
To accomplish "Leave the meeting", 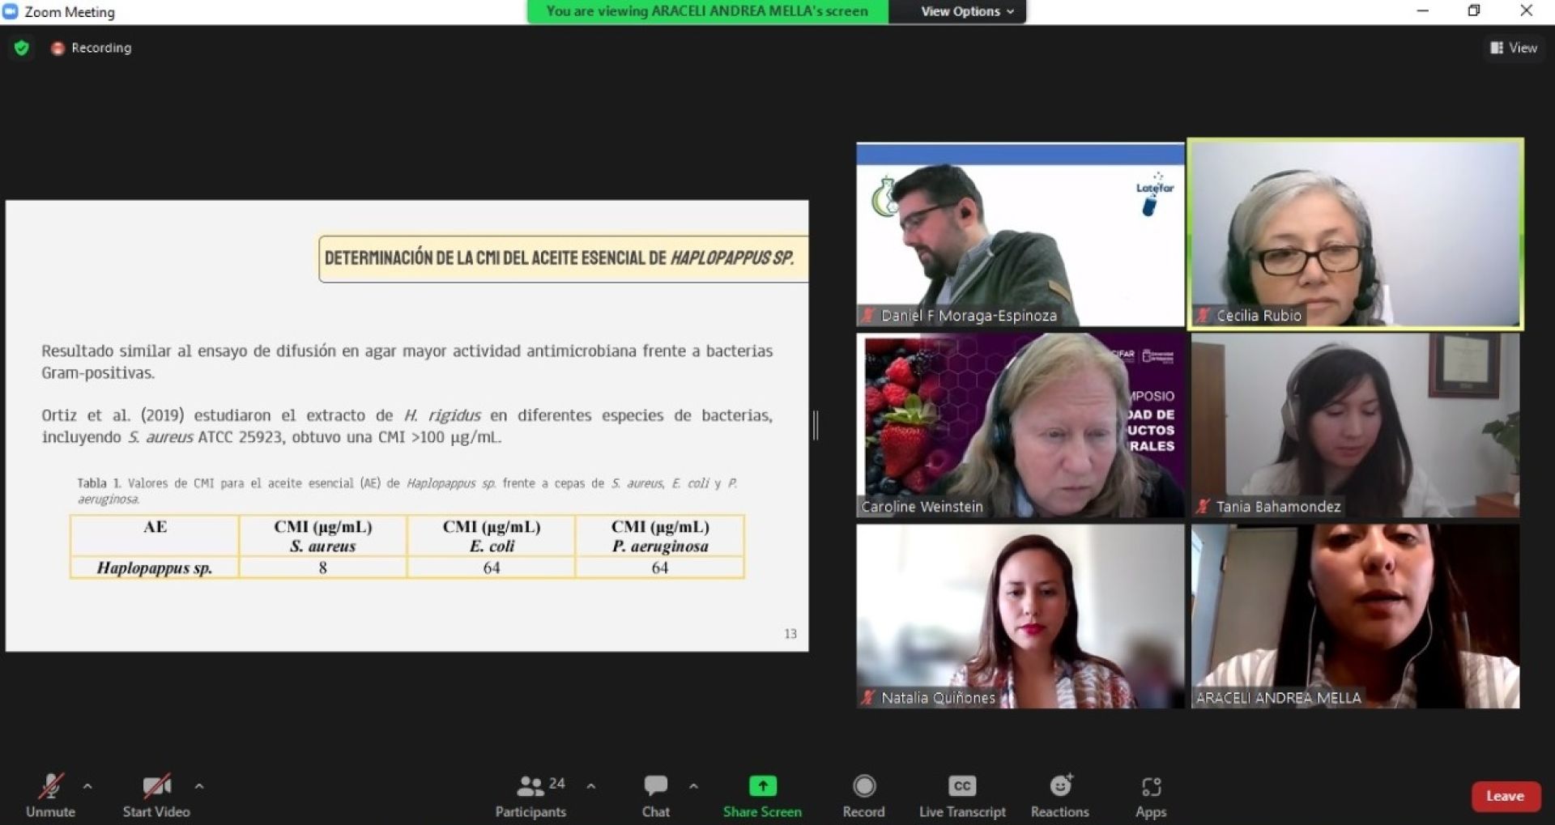I will pyautogui.click(x=1505, y=796).
